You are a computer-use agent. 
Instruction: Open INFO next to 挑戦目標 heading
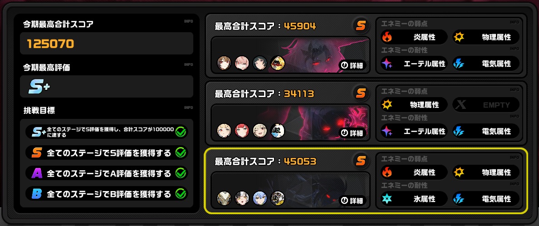(x=188, y=108)
